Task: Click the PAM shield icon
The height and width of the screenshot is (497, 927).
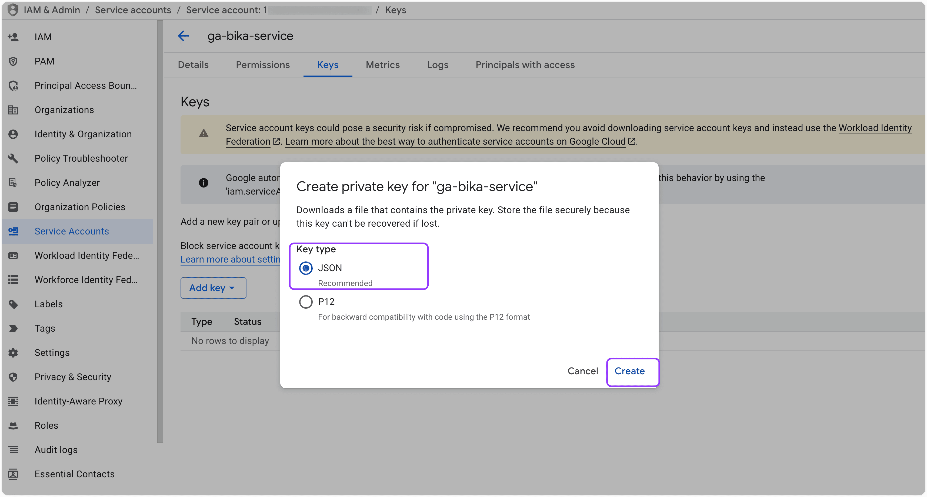Action: click(13, 62)
